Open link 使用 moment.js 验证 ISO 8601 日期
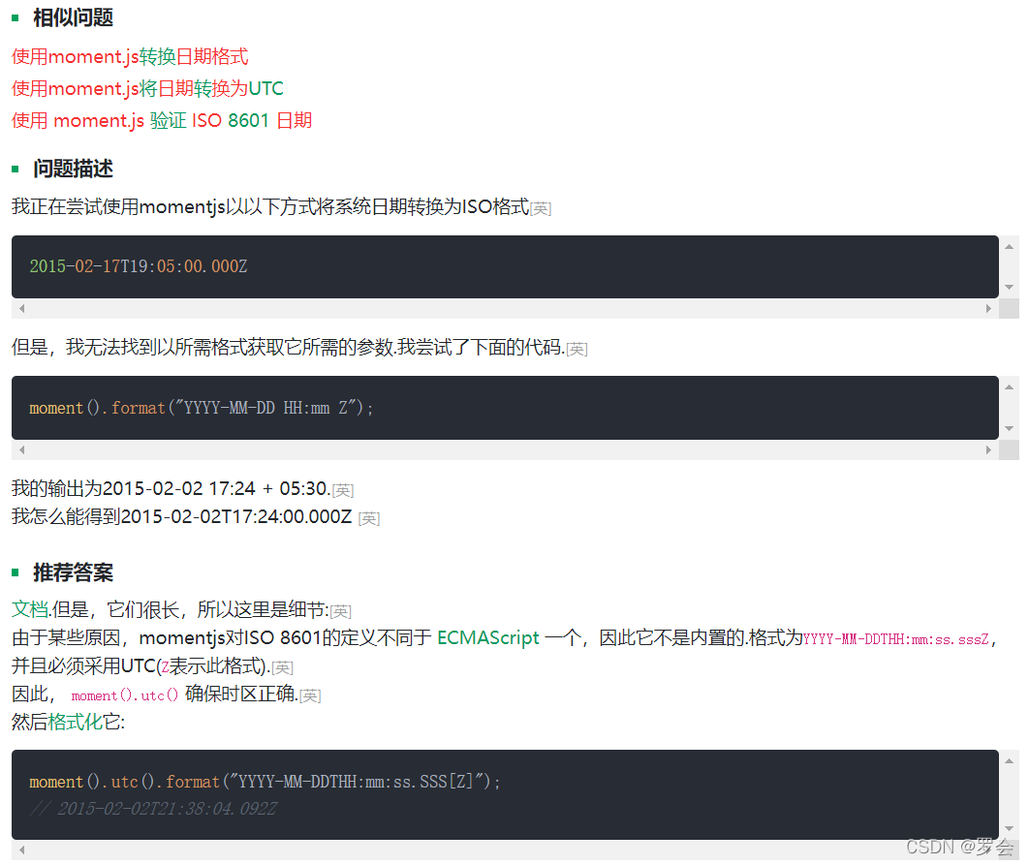The image size is (1029, 865). click(162, 121)
